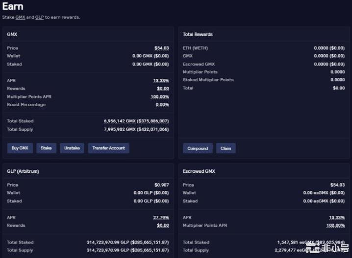Click the 13.33% APR in GMX card
The image size is (352, 258).
click(x=161, y=81)
